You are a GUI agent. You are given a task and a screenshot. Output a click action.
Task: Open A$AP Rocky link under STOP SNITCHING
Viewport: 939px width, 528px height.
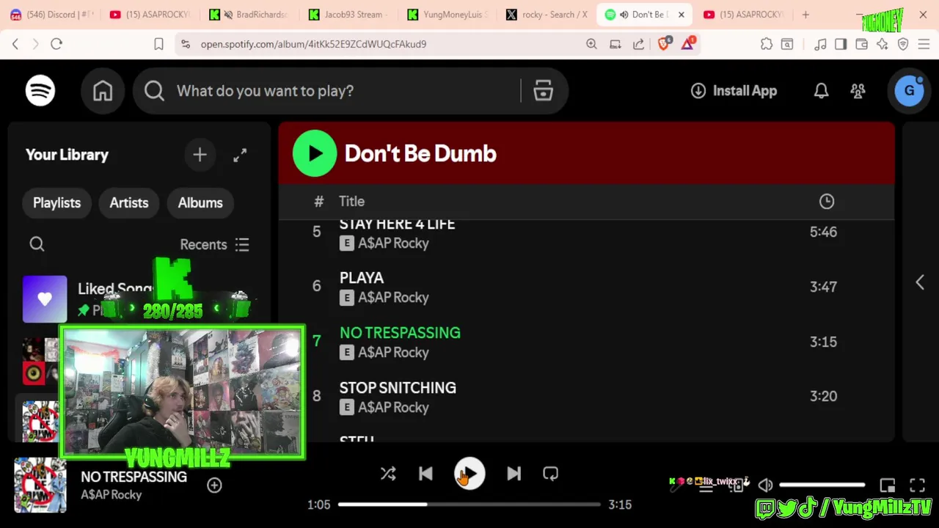393,408
